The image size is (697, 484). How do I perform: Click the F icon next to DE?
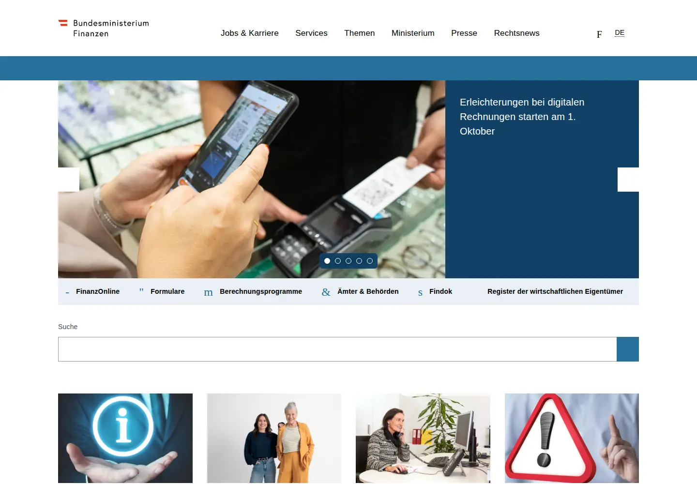point(599,34)
